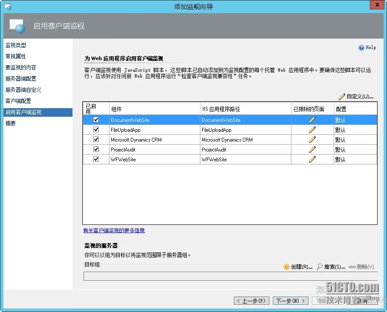
Task: Click 上一步(P) previous button
Action: (x=251, y=301)
